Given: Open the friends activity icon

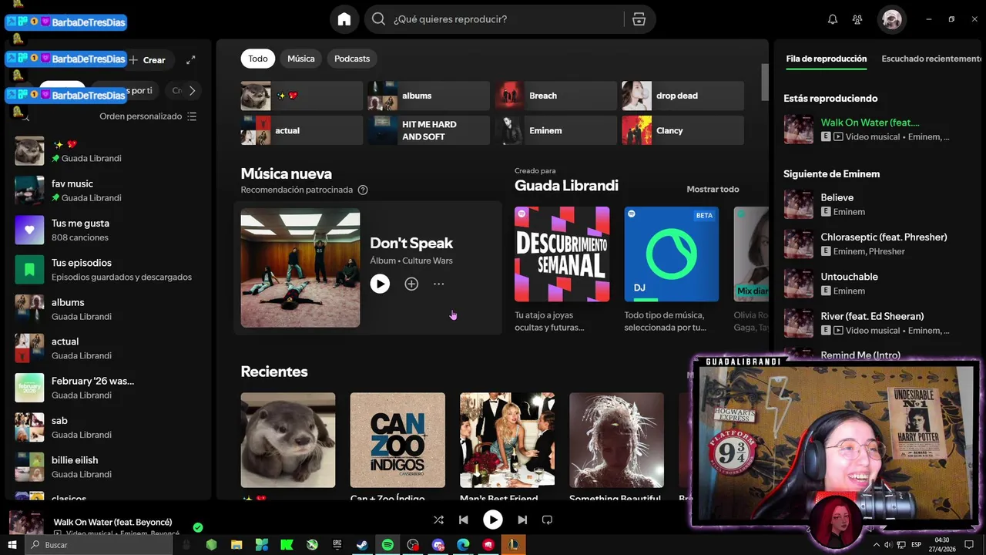Looking at the screenshot, I should pos(857,19).
